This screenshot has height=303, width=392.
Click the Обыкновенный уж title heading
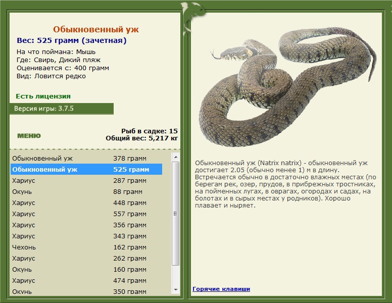(96, 29)
